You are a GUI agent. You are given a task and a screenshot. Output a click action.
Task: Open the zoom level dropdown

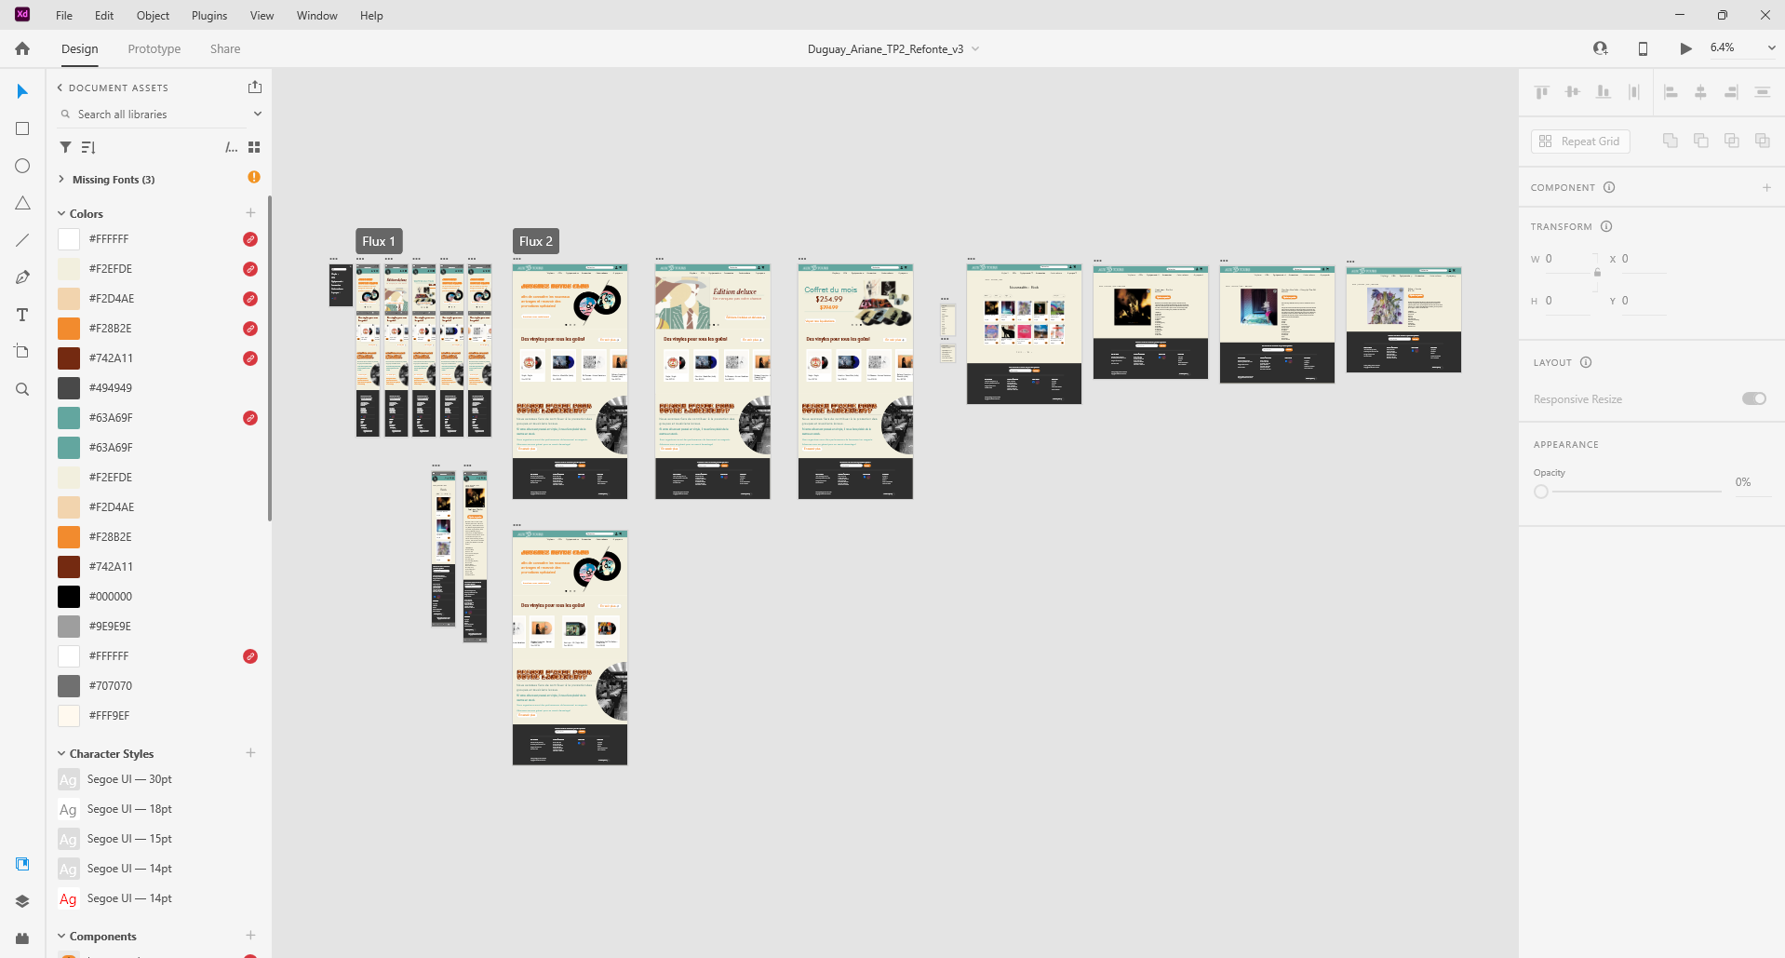(x=1770, y=48)
